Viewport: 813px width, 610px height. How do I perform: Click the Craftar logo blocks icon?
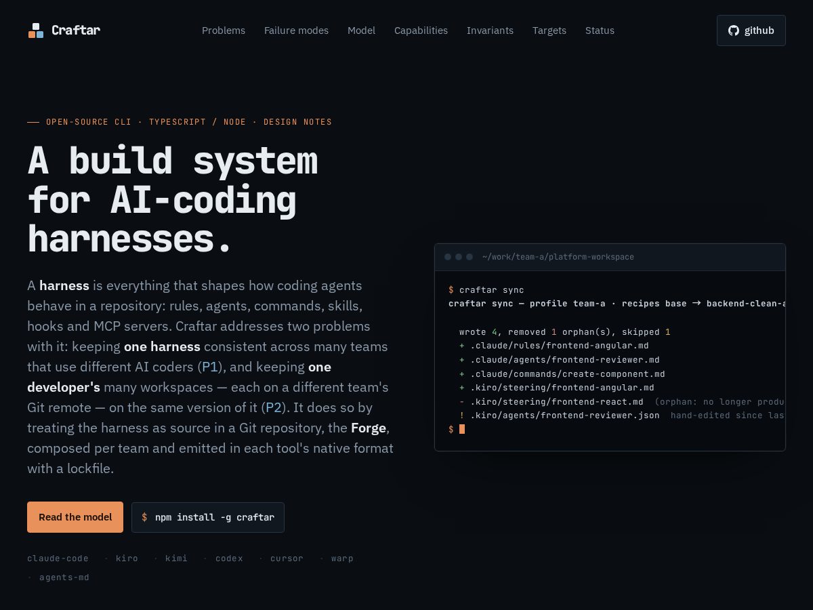(x=36, y=30)
